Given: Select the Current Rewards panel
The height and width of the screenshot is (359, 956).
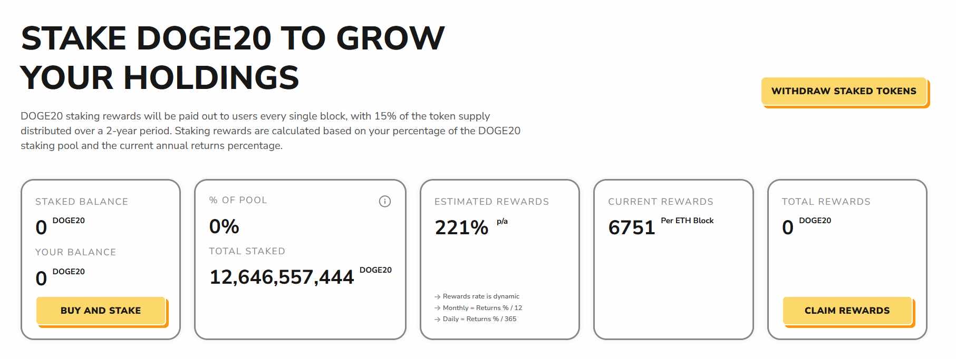Looking at the screenshot, I should click(673, 258).
